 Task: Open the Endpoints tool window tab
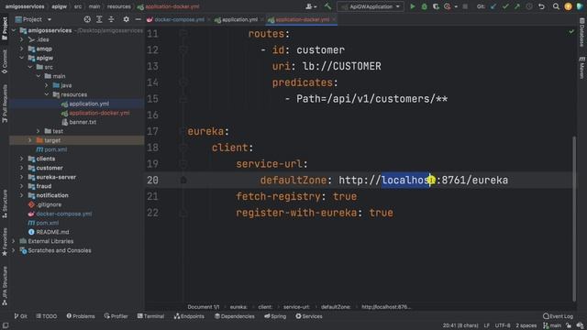(x=189, y=316)
